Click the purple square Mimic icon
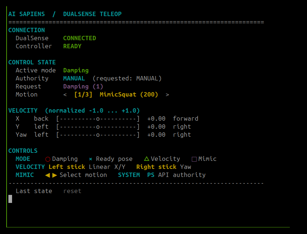 point(194,159)
